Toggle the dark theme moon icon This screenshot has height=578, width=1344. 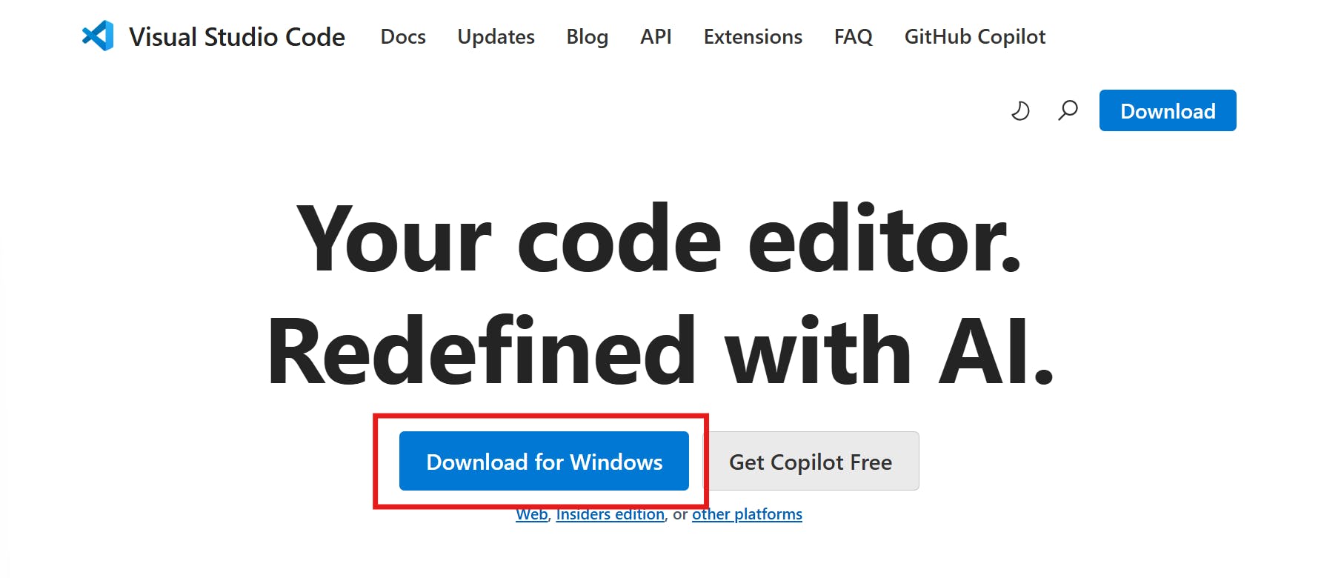coord(1020,110)
